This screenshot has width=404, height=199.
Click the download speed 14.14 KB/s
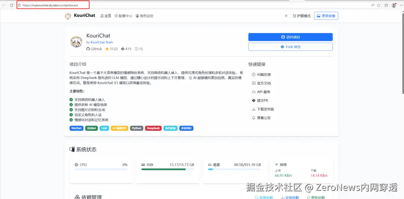tap(319, 176)
